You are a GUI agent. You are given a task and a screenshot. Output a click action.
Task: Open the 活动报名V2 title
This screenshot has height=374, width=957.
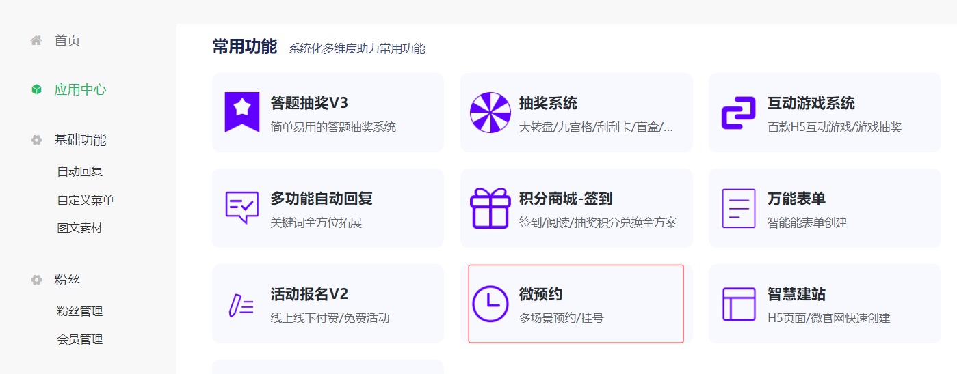[309, 294]
